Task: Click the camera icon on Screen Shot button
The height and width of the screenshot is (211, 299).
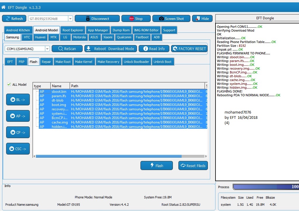Action: click(x=161, y=18)
